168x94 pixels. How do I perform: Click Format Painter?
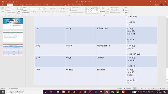(x=10, y=13)
